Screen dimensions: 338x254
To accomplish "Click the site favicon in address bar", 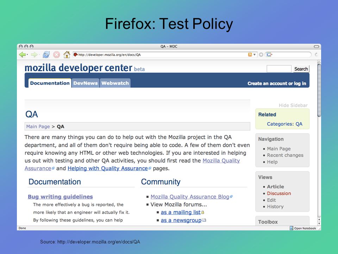I will tap(75, 55).
